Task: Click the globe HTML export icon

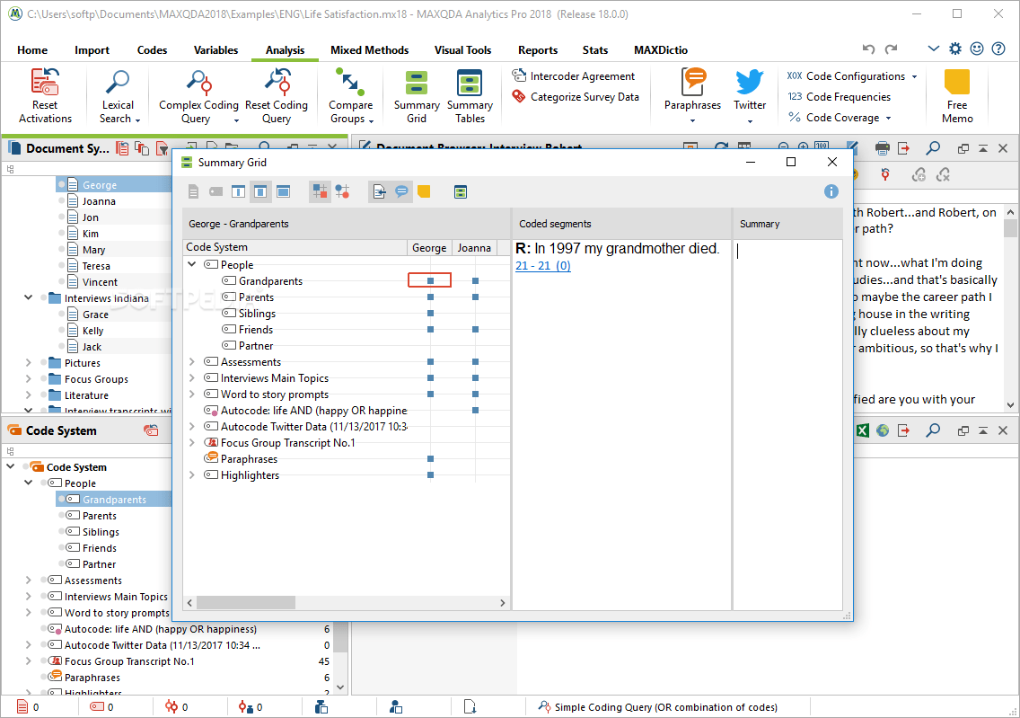Action: click(x=883, y=430)
